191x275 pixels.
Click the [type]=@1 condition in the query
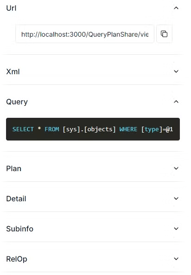[x=157, y=129]
